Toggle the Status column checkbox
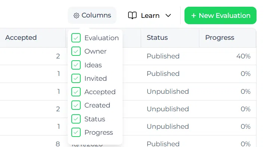Viewport: 264px width, 147px height. [76, 119]
